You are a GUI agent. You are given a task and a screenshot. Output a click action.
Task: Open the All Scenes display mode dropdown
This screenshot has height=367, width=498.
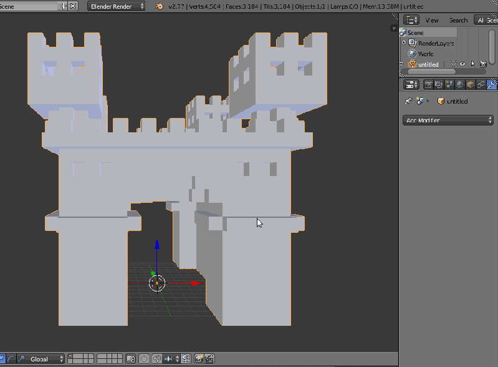486,20
